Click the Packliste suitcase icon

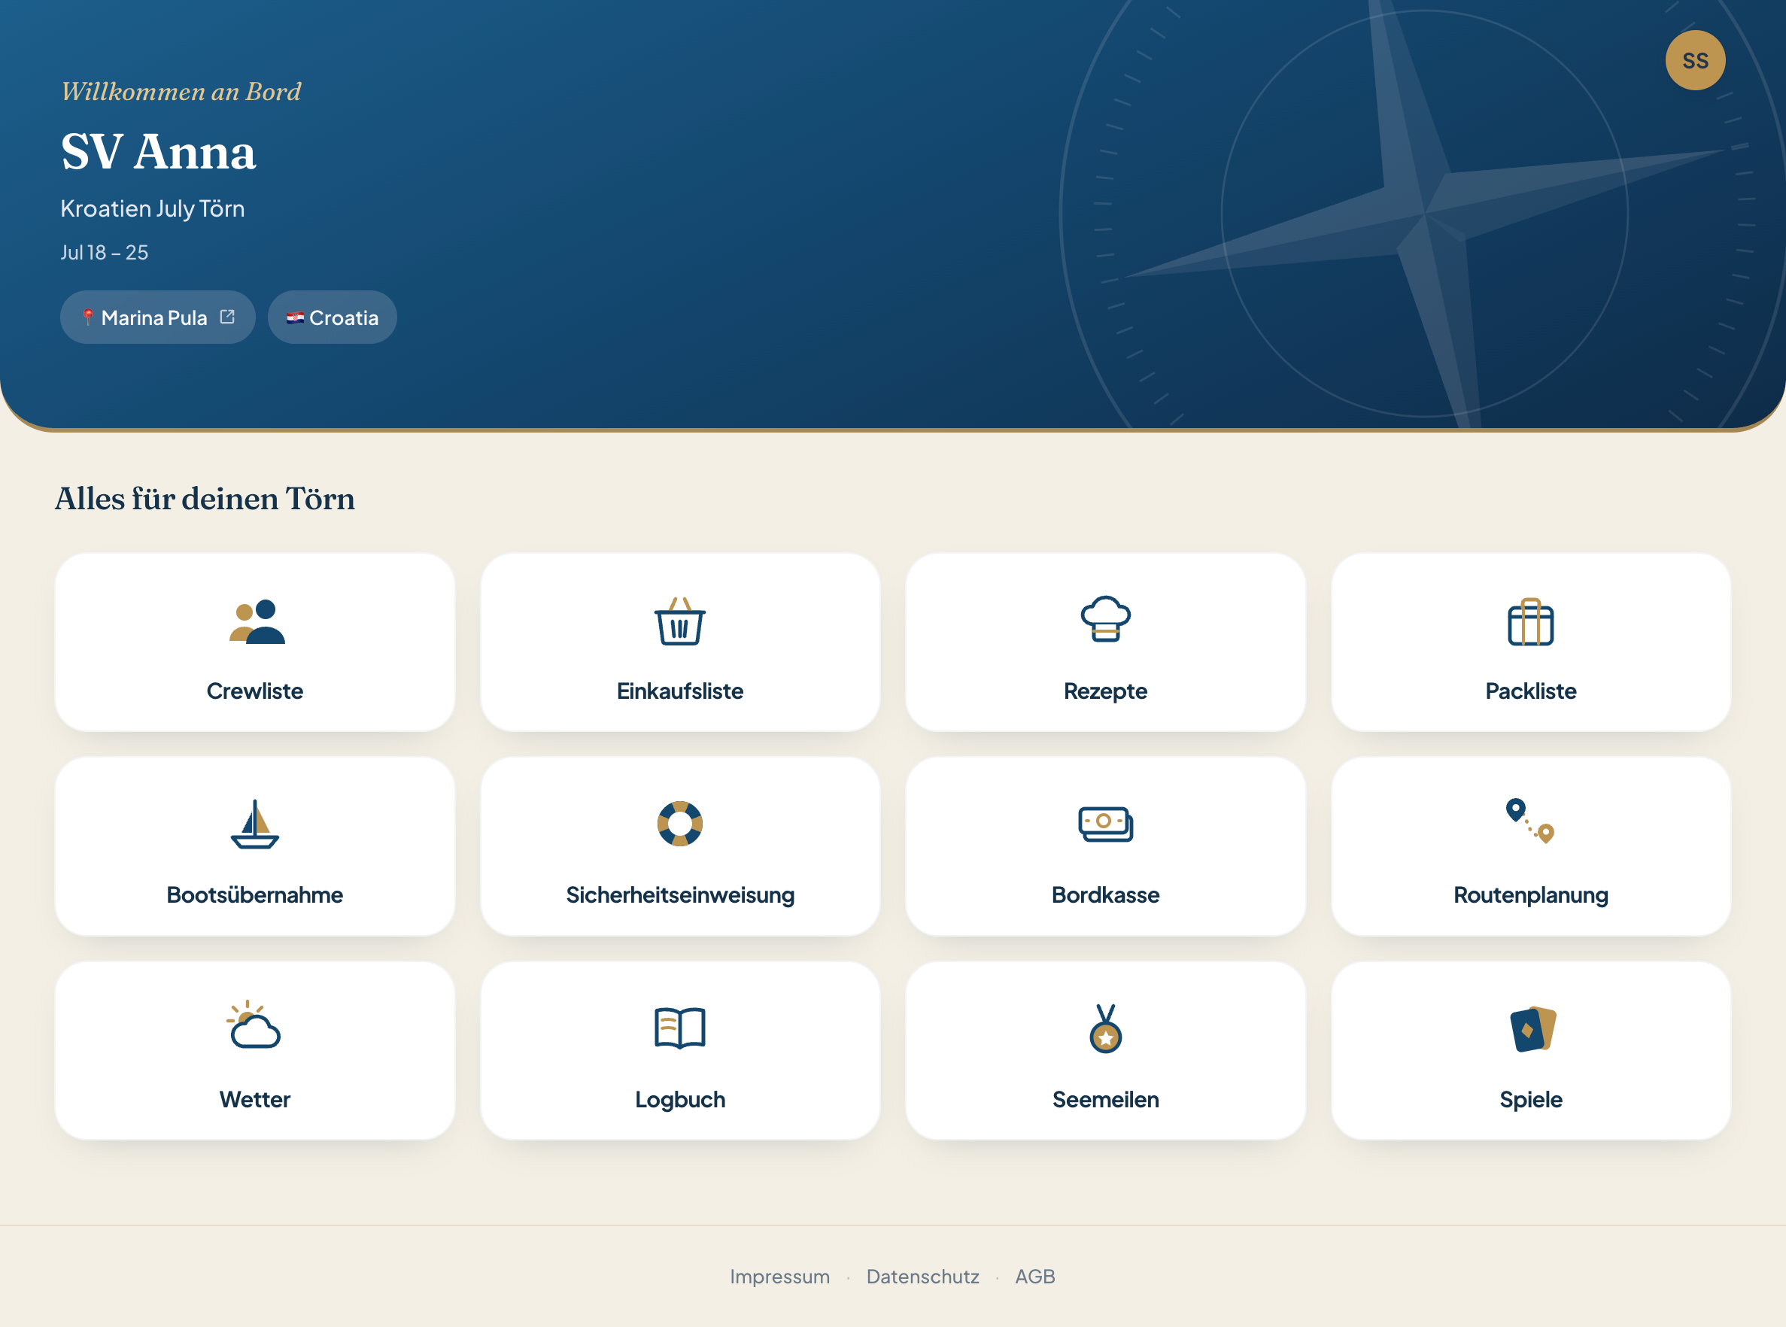click(1530, 621)
